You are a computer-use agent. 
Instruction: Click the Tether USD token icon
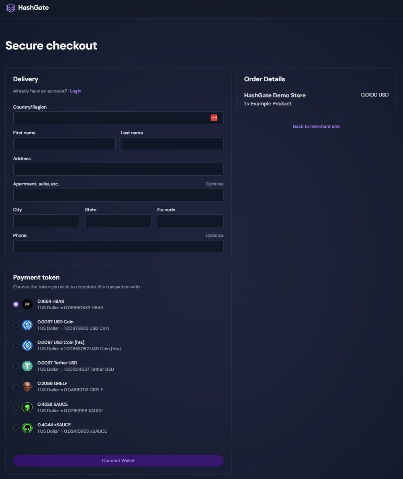click(x=27, y=366)
